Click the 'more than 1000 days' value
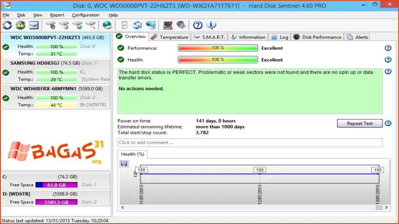 pyautogui.click(x=220, y=127)
